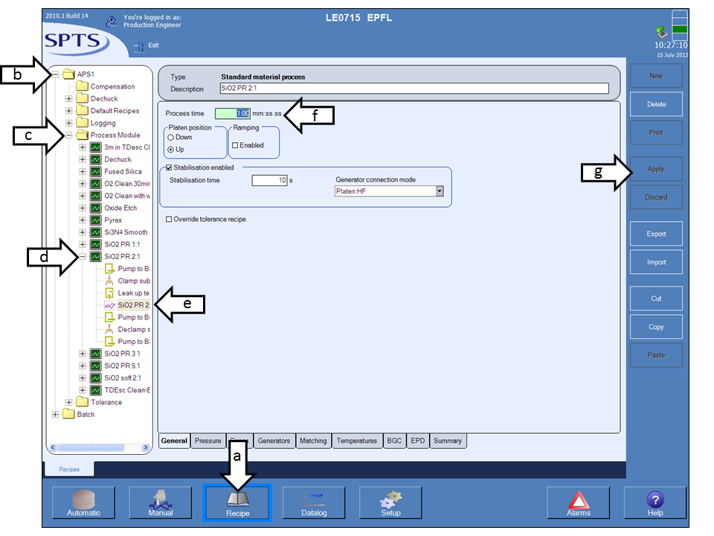Open the Alarms warning triangle icon
The height and width of the screenshot is (536, 714).
coord(579,500)
